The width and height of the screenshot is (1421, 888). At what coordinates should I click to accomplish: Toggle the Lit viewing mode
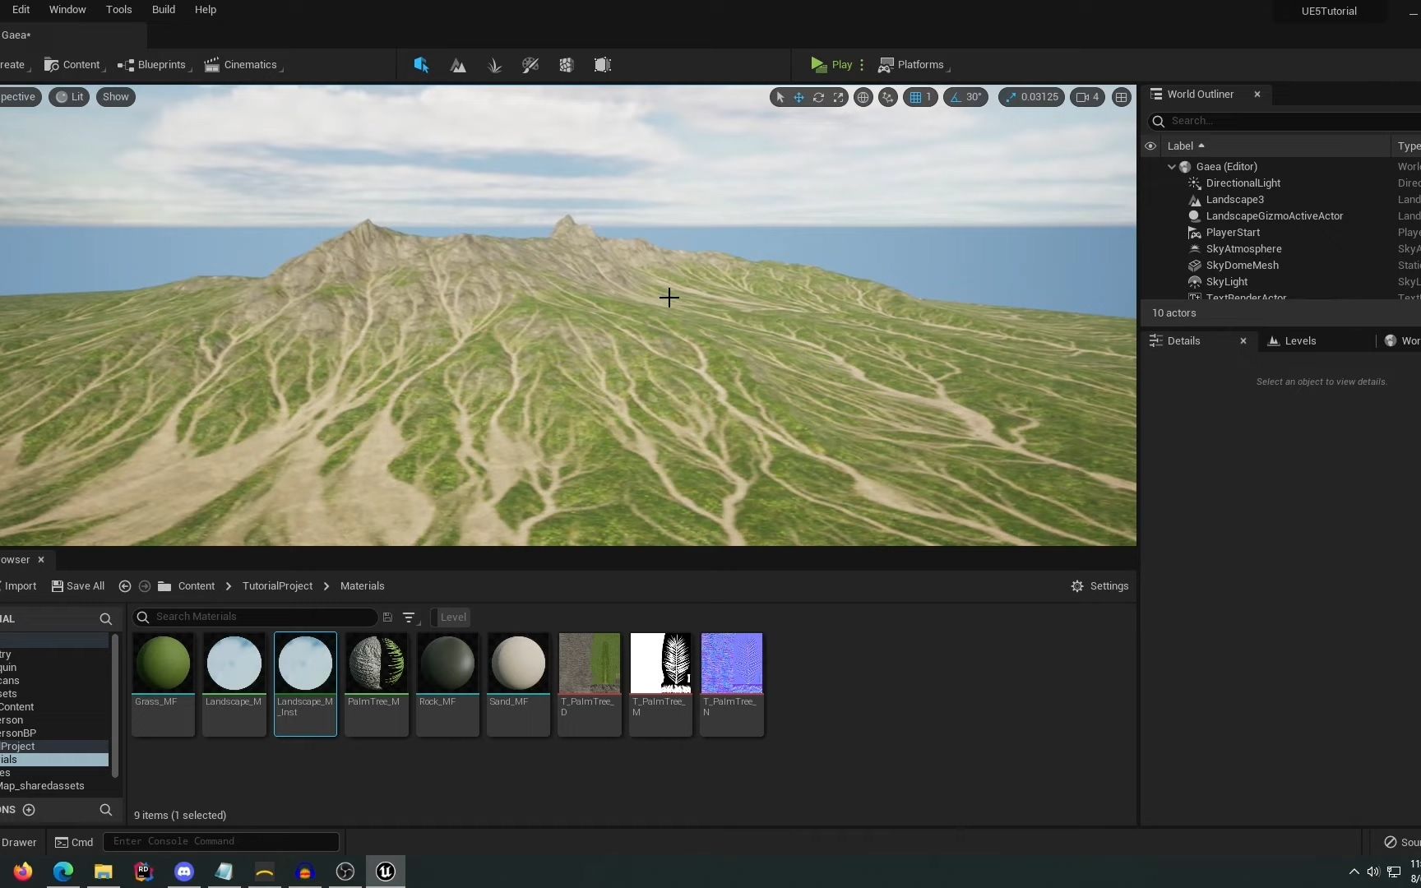coord(69,97)
